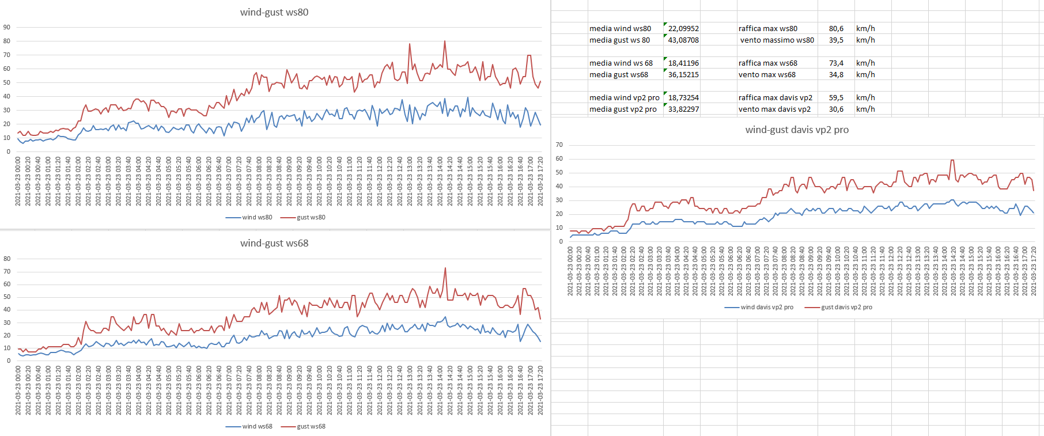Select cell 'media gust ws 80'
Viewport: 1044px width, 436px height.
tap(626, 40)
